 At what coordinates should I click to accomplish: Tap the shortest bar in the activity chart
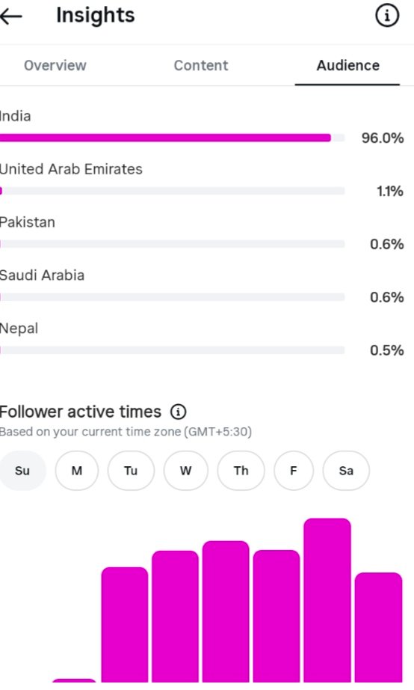[x=74, y=681]
